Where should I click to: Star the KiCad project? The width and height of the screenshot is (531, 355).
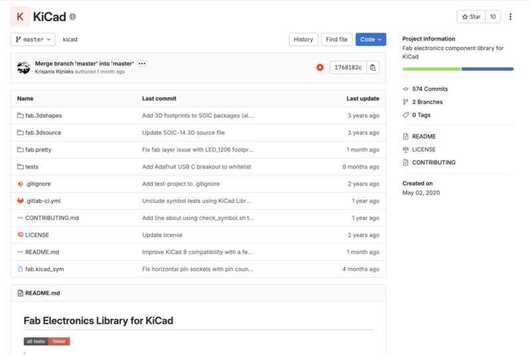(x=471, y=17)
